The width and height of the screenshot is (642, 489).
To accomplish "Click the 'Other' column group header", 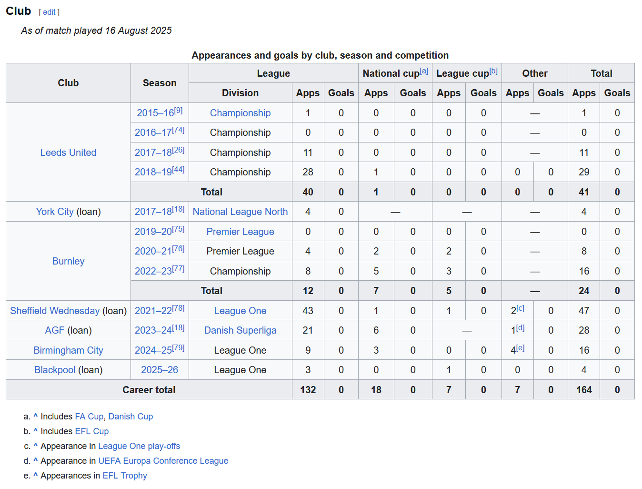I will point(535,73).
